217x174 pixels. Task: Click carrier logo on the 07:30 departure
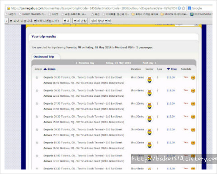pyautogui.click(x=150, y=106)
